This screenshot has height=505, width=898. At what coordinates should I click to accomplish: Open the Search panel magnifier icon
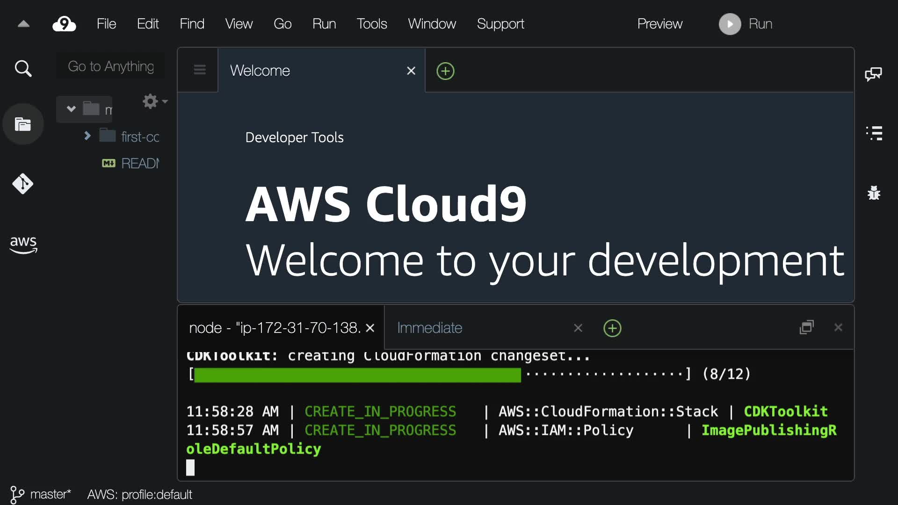click(23, 69)
